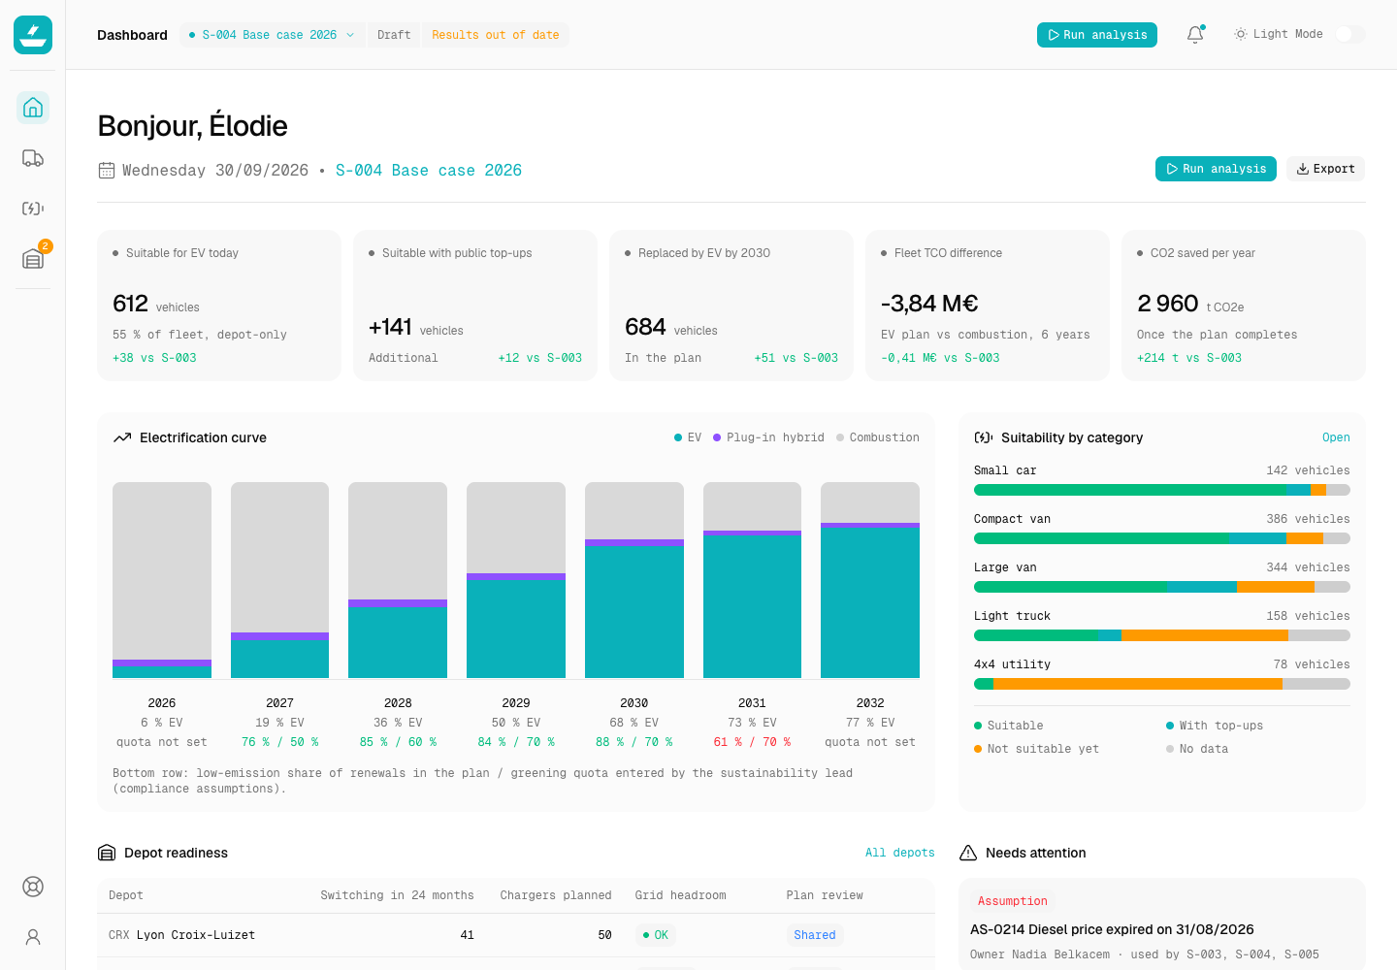Toggle the Plug-in hybrid legend series
Screen dimensions: 1397x970
pyautogui.click(x=768, y=438)
